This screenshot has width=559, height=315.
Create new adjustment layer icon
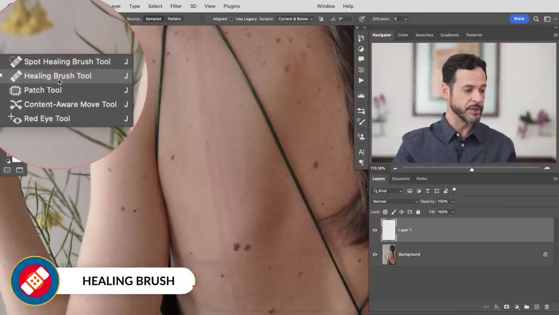click(517, 307)
